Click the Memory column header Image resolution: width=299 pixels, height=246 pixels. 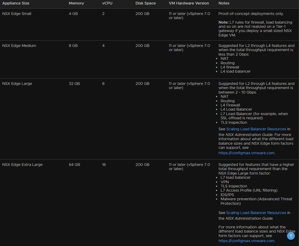[76, 3]
